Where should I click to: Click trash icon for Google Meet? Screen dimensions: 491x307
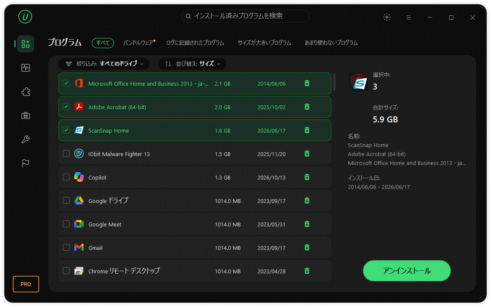tap(307, 224)
